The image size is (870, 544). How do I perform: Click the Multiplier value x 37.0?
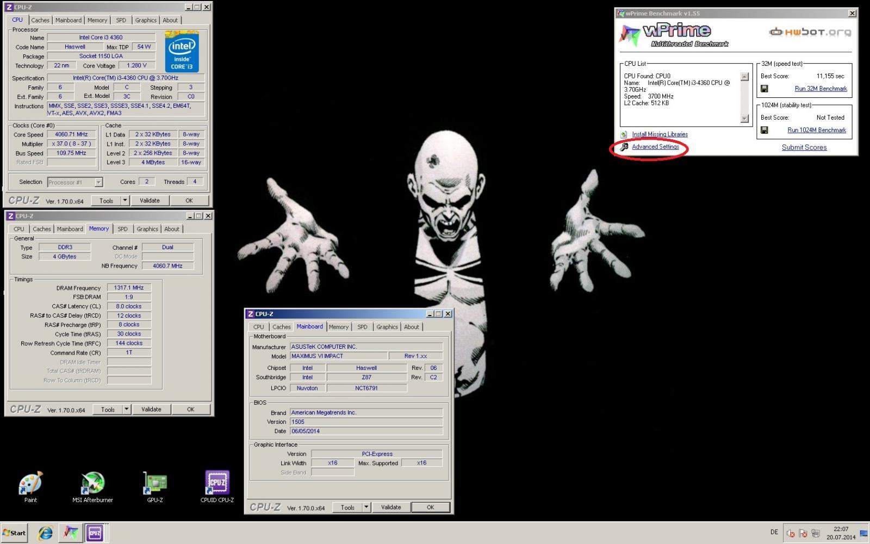(x=71, y=144)
